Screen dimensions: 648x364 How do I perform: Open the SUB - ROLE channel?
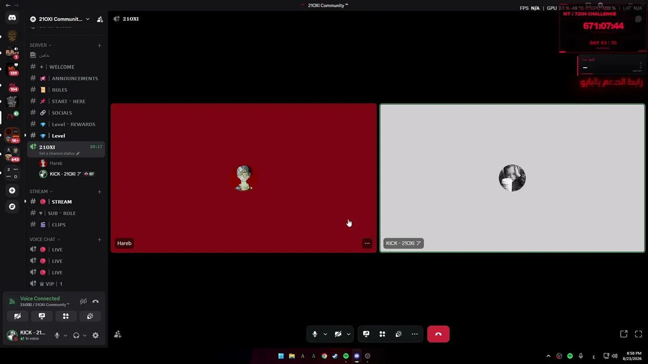coord(66,213)
